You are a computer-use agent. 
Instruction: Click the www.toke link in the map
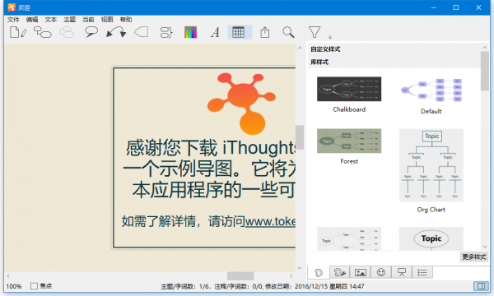(270, 221)
